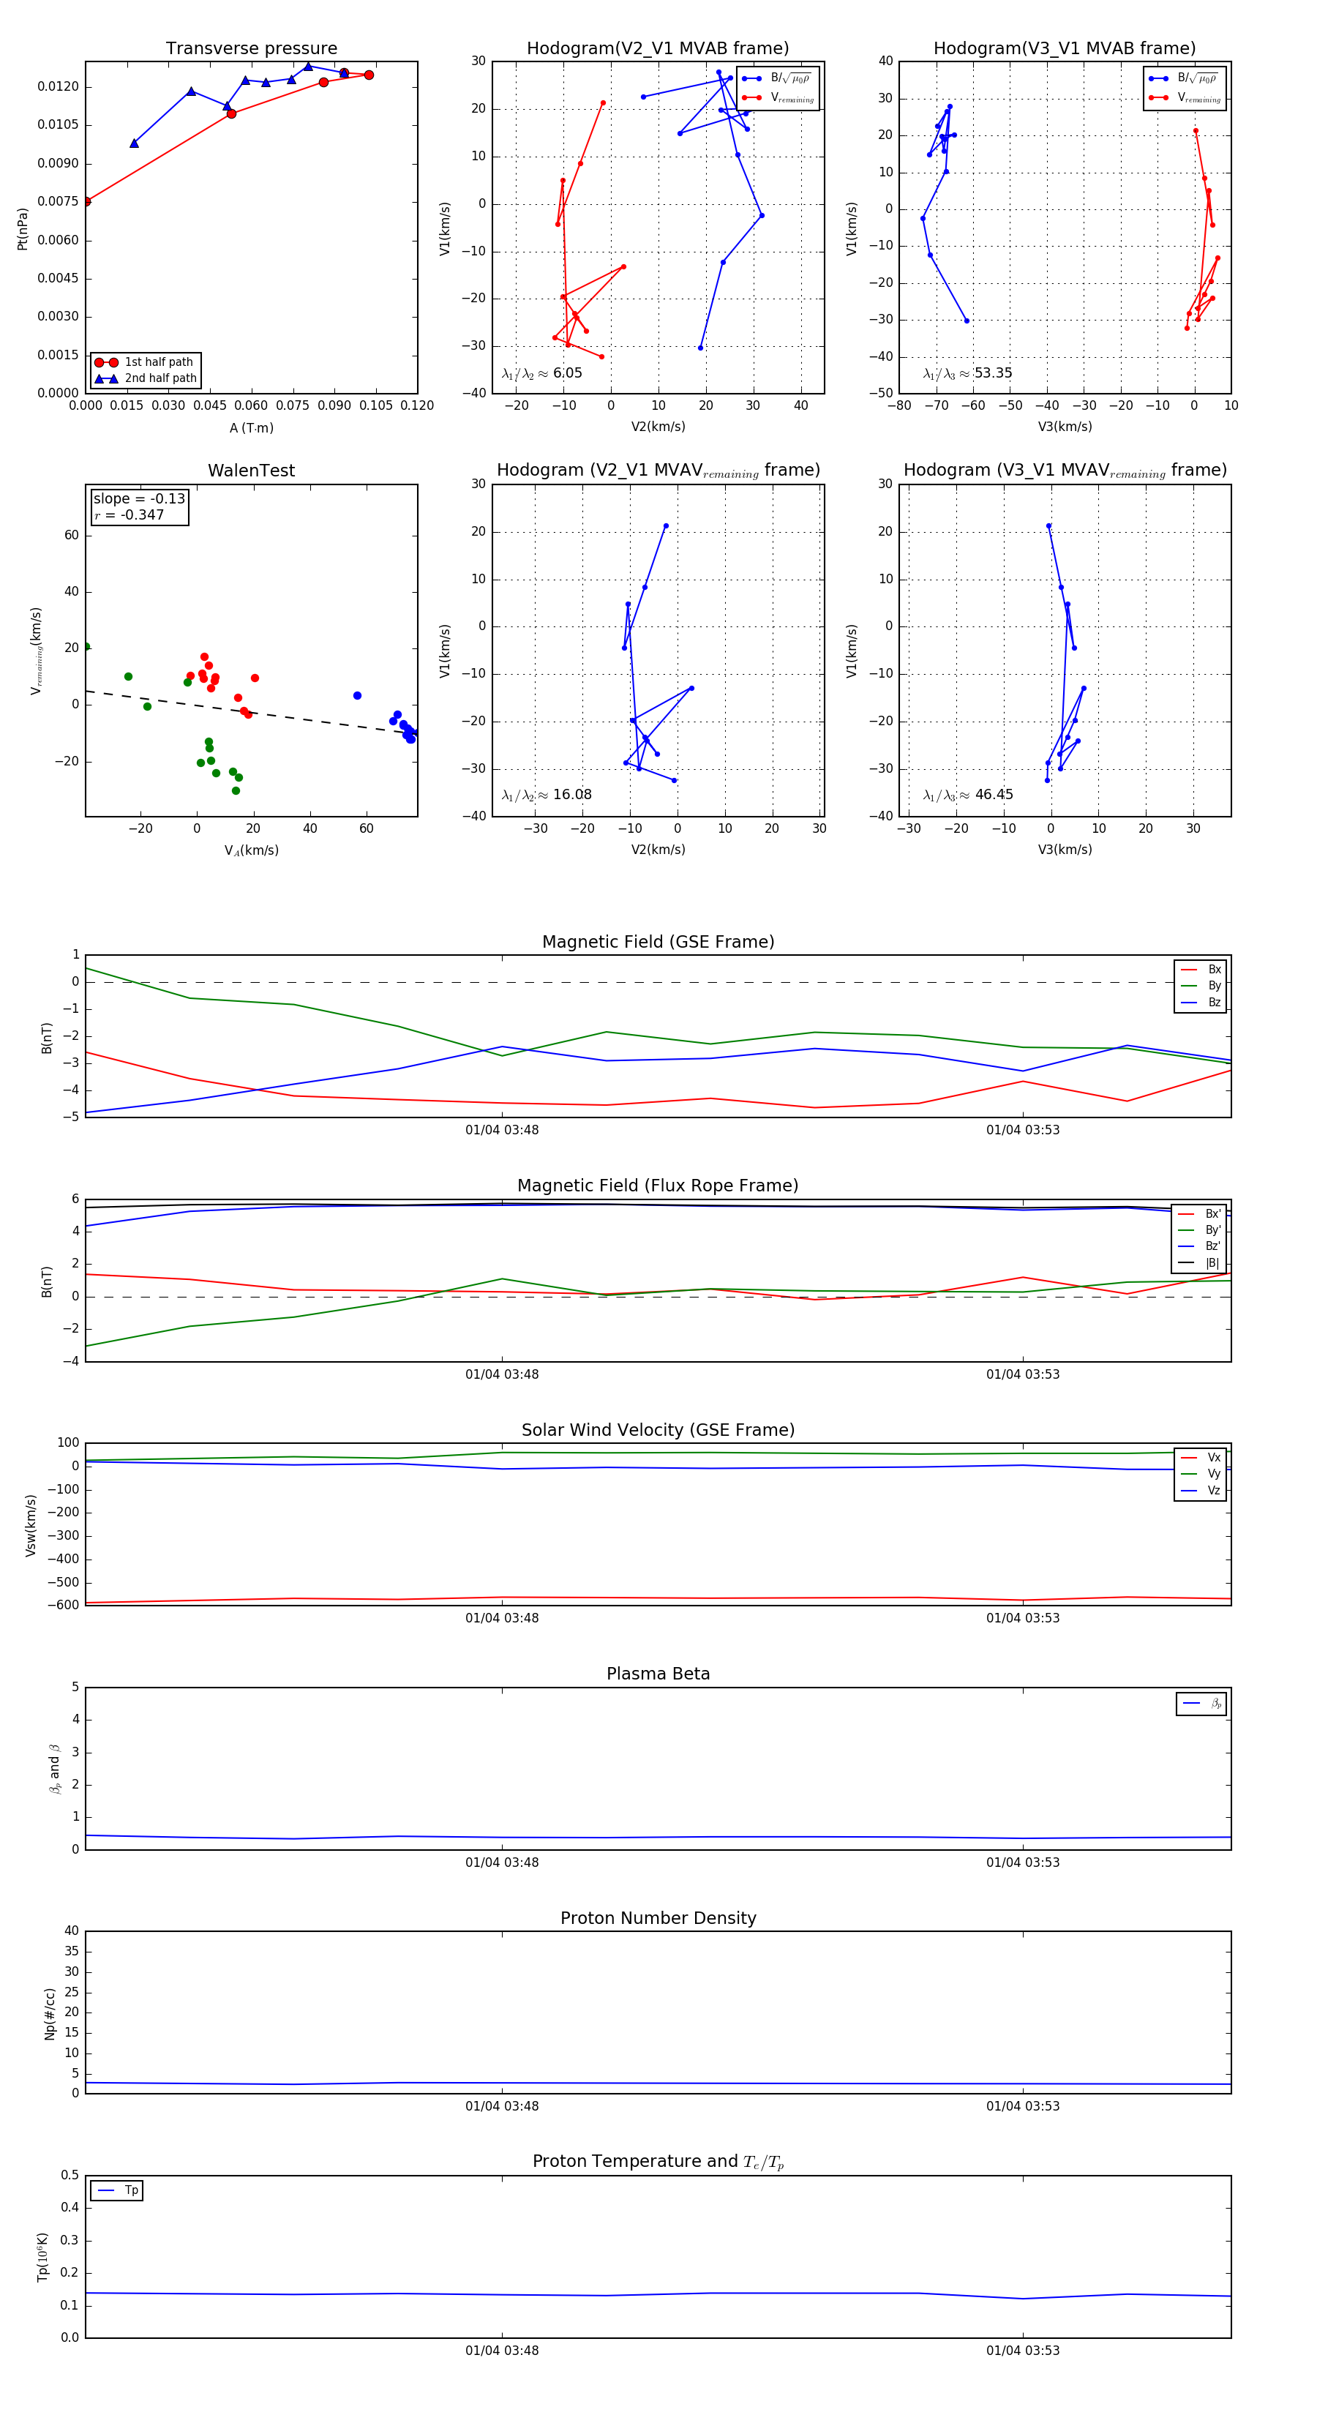
Task: Select the 'Hodogram(V2_V1 MVAB frame)' title
Action: (657, 49)
